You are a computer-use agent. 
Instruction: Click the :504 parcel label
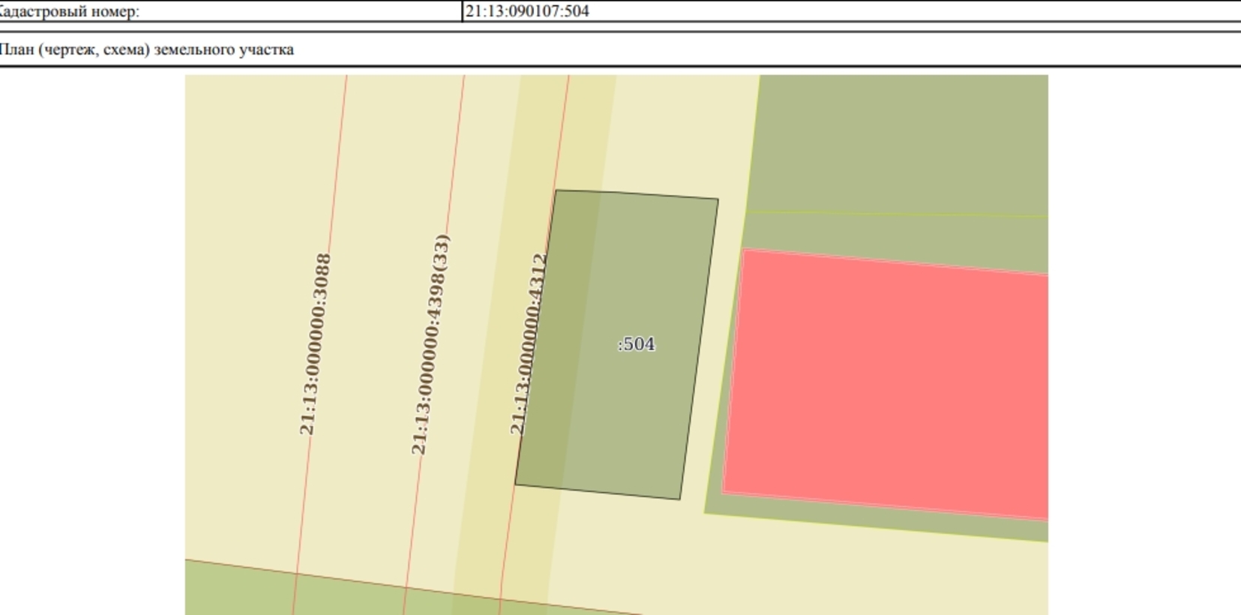[636, 344]
